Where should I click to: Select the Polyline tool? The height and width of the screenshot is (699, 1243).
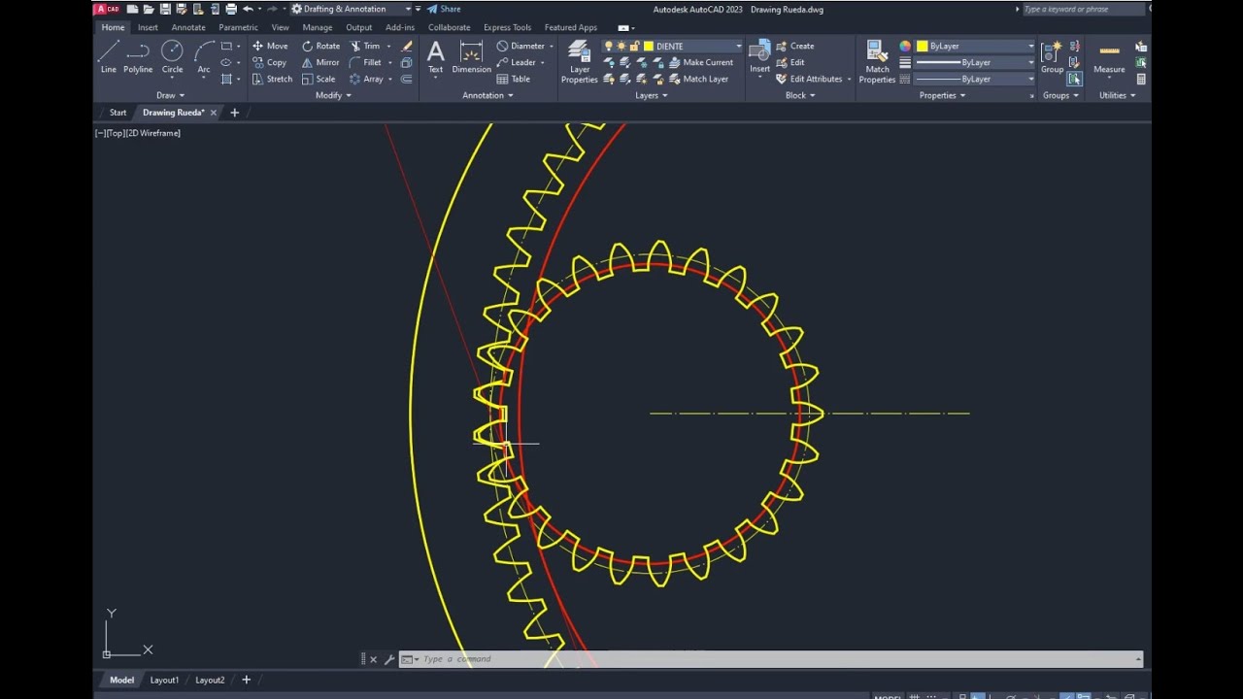click(138, 56)
